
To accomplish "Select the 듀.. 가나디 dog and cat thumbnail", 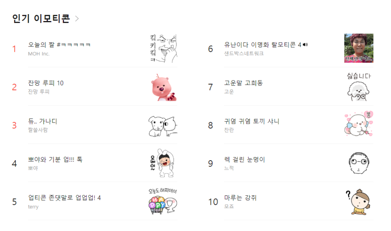I will click(x=163, y=125).
